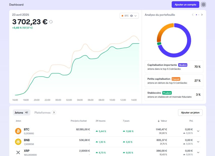
Task: Click the BNB token name
Action: (27, 140)
